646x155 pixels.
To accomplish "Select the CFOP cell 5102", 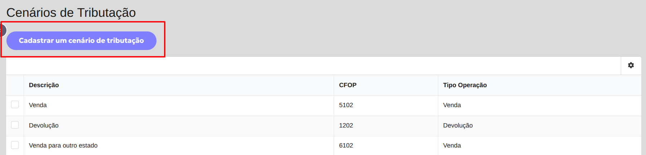I will coord(346,105).
